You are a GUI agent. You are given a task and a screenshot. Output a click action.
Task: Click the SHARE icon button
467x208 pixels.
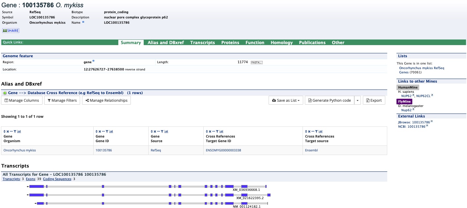point(11,31)
